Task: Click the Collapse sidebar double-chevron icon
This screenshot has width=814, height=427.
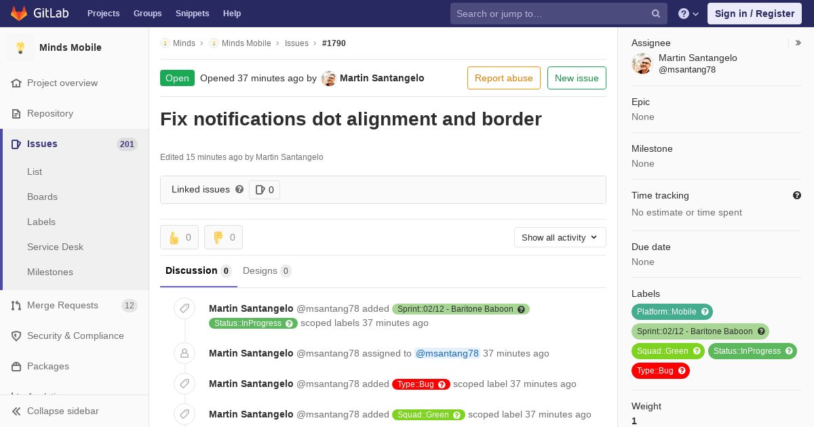Action: pyautogui.click(x=16, y=411)
